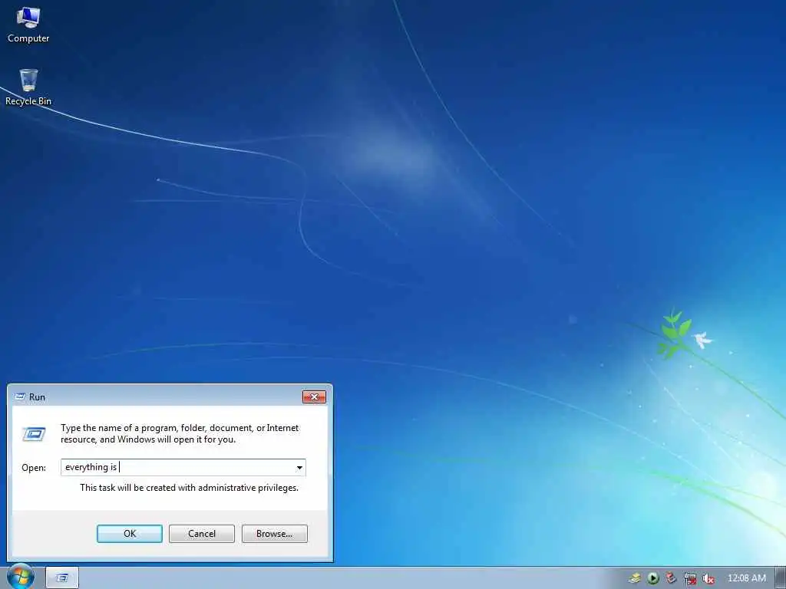Confirm the Run dialog with OK
Viewport: 786px width, 589px height.
(x=129, y=534)
